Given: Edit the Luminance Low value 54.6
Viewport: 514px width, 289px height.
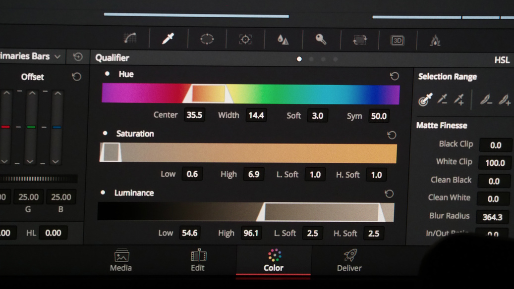Looking at the screenshot, I should [x=190, y=233].
